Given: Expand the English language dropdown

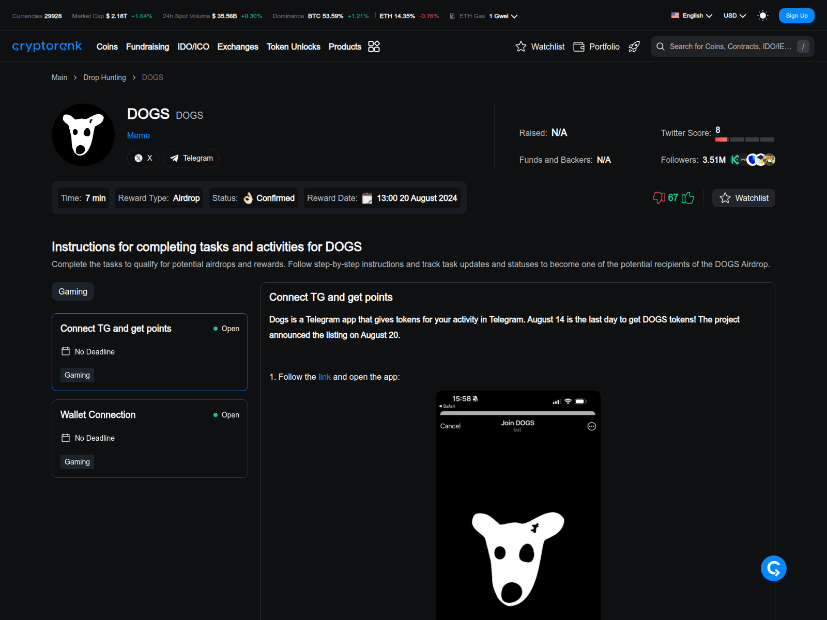Looking at the screenshot, I should click(692, 16).
